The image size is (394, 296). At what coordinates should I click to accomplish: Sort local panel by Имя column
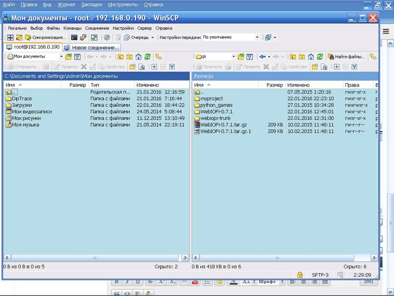(32, 85)
